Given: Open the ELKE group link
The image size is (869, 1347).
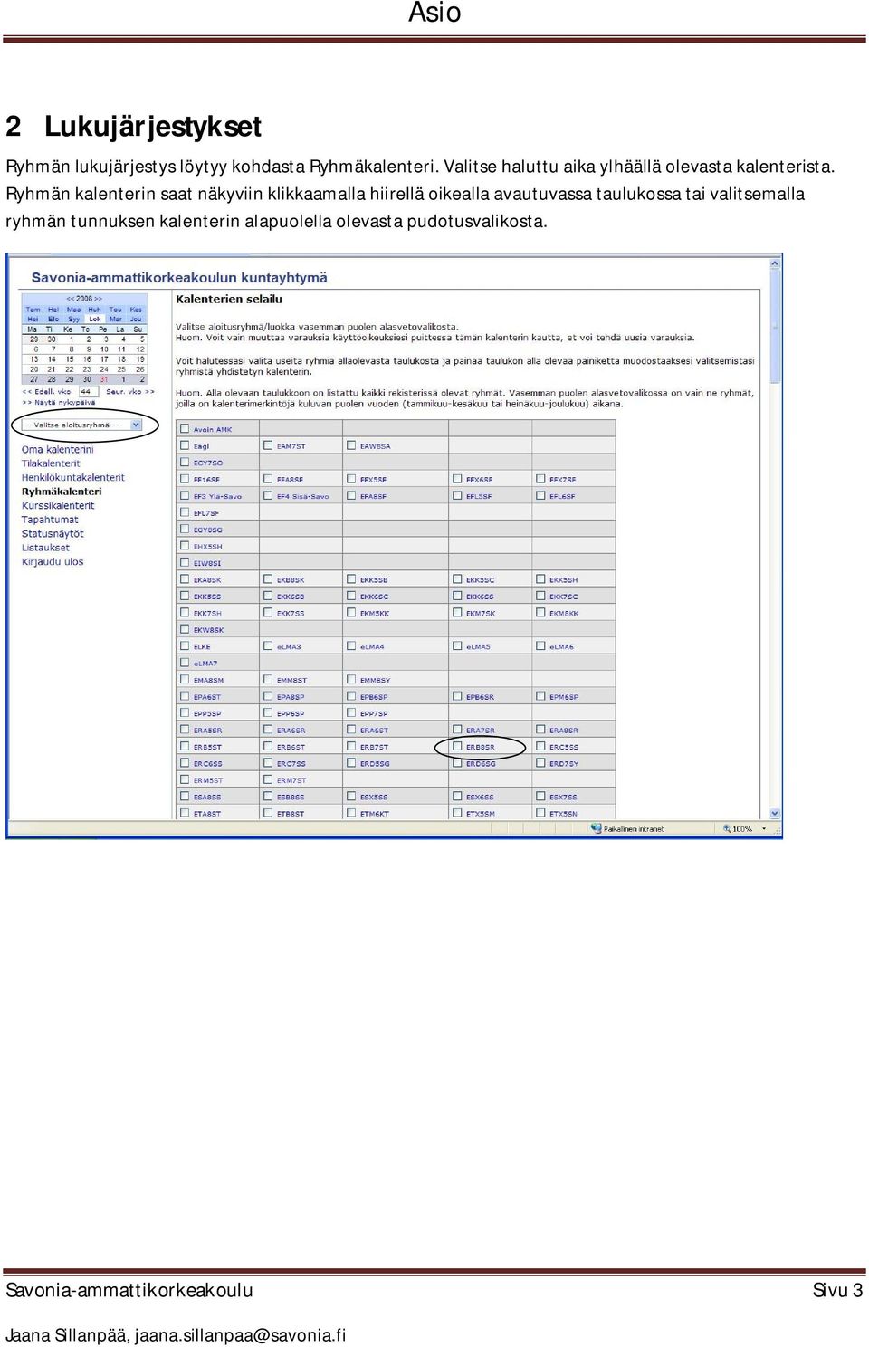Looking at the screenshot, I should click(202, 646).
